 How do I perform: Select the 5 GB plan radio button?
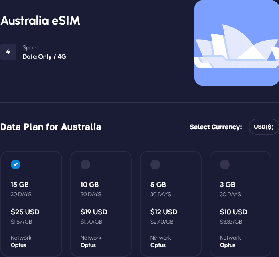pos(155,164)
